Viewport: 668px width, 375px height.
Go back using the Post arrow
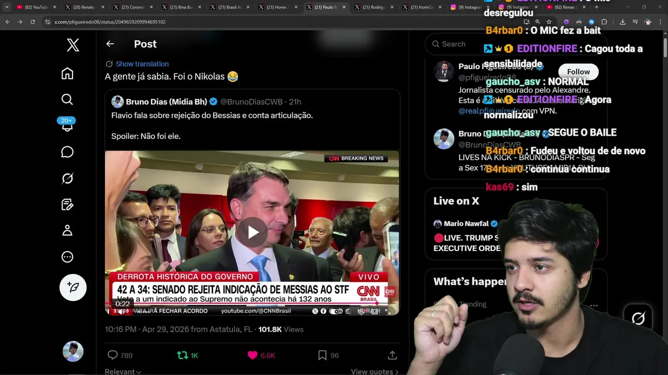(x=110, y=44)
